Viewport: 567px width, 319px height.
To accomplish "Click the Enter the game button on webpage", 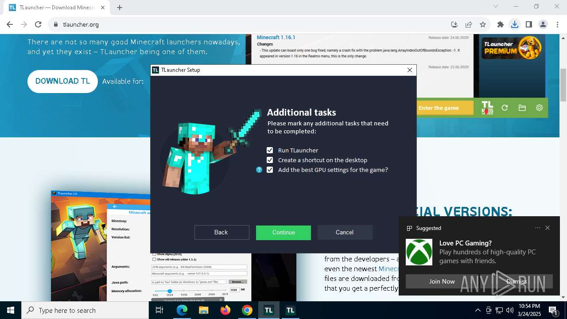I will tap(445, 108).
